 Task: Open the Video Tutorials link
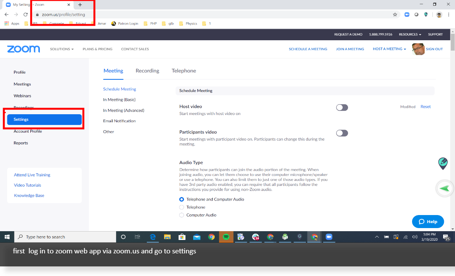click(x=28, y=185)
